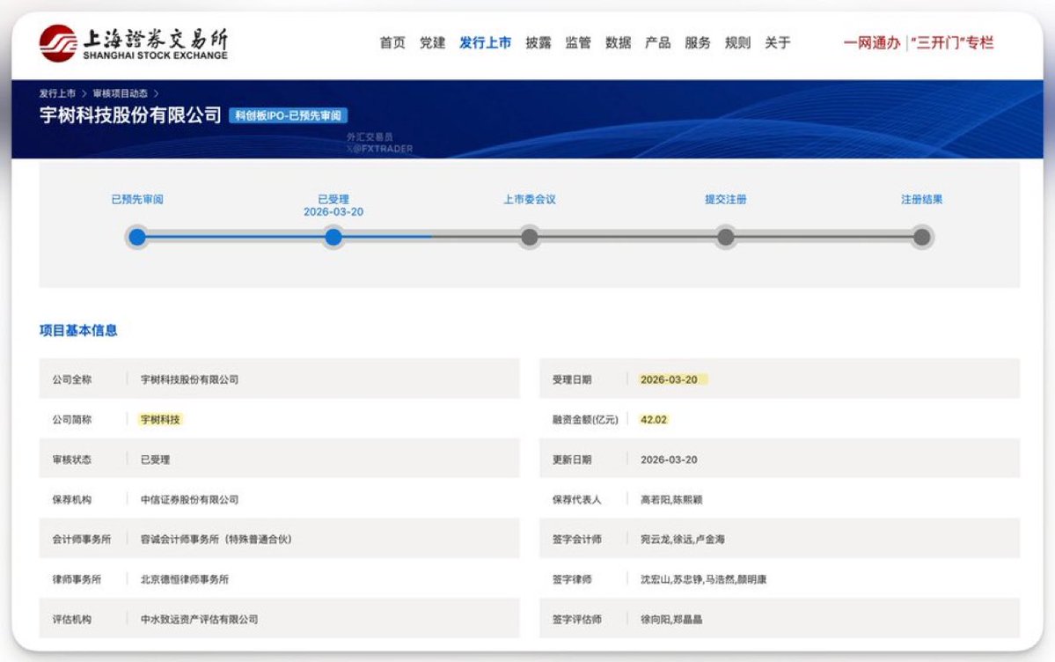Open the 首页 menu item

coord(392,43)
